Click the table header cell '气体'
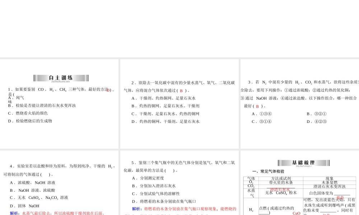359x215 pixels. (251, 178)
